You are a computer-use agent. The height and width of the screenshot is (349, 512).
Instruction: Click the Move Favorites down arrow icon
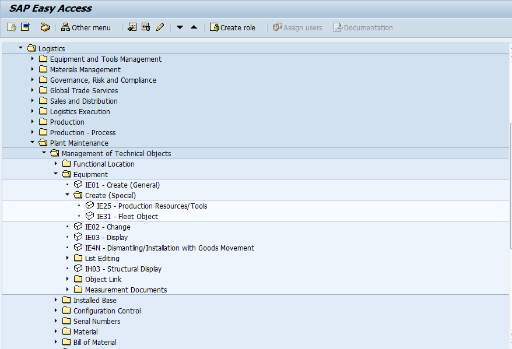(179, 27)
